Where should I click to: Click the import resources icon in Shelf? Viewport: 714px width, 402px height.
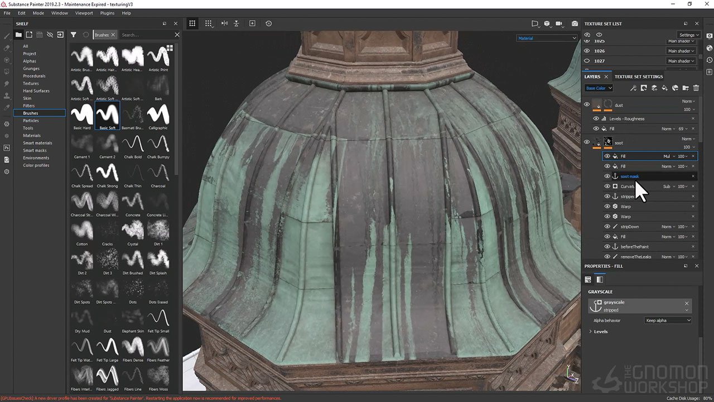point(60,35)
